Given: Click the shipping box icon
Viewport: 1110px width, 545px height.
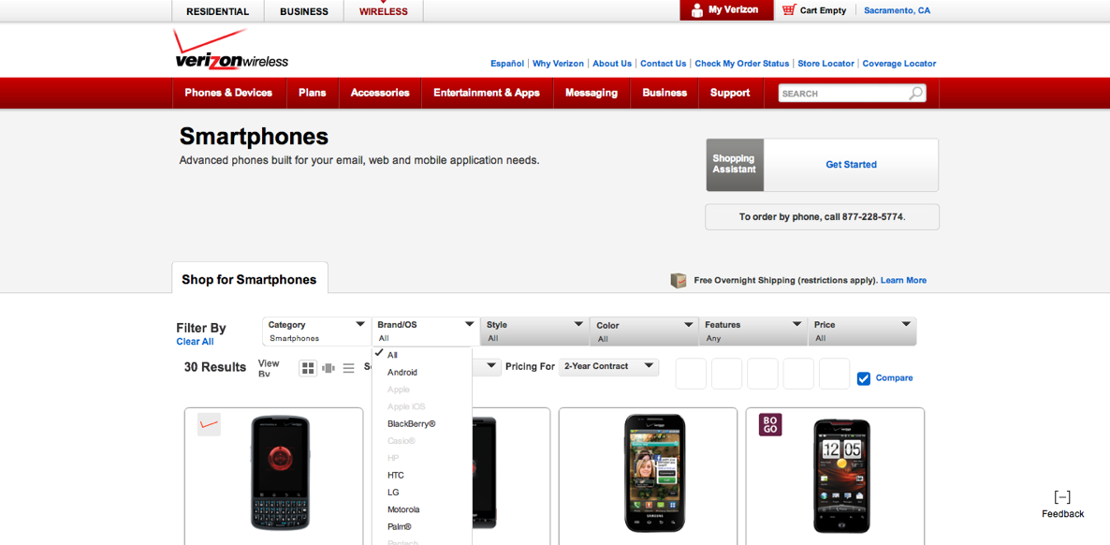Looking at the screenshot, I should click(679, 281).
